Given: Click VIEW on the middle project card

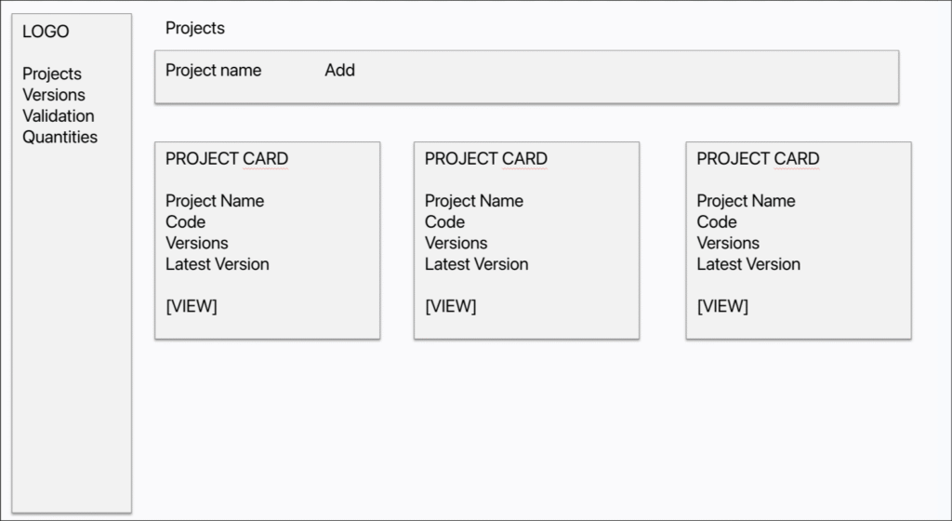Looking at the screenshot, I should coord(451,306).
